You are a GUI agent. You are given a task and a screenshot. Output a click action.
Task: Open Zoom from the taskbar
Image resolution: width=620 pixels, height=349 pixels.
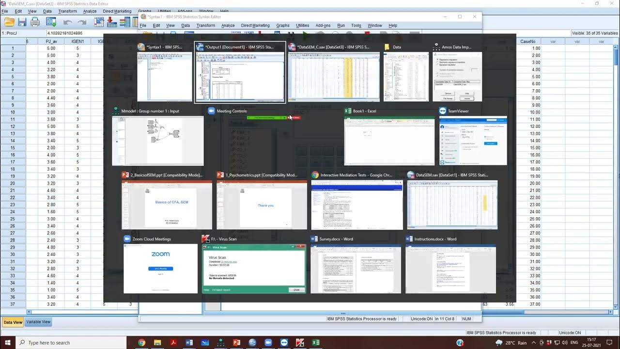pyautogui.click(x=268, y=343)
